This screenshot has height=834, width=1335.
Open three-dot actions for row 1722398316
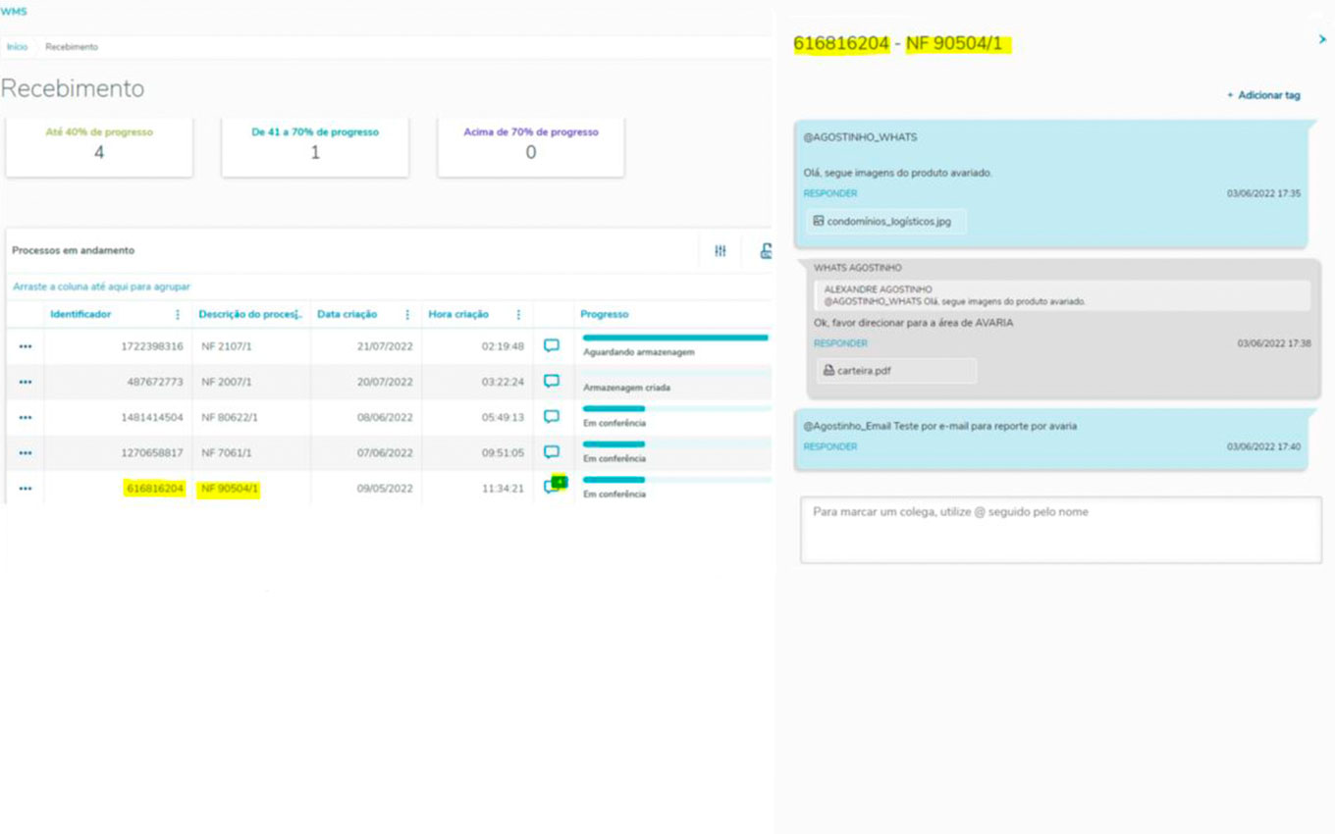(26, 346)
